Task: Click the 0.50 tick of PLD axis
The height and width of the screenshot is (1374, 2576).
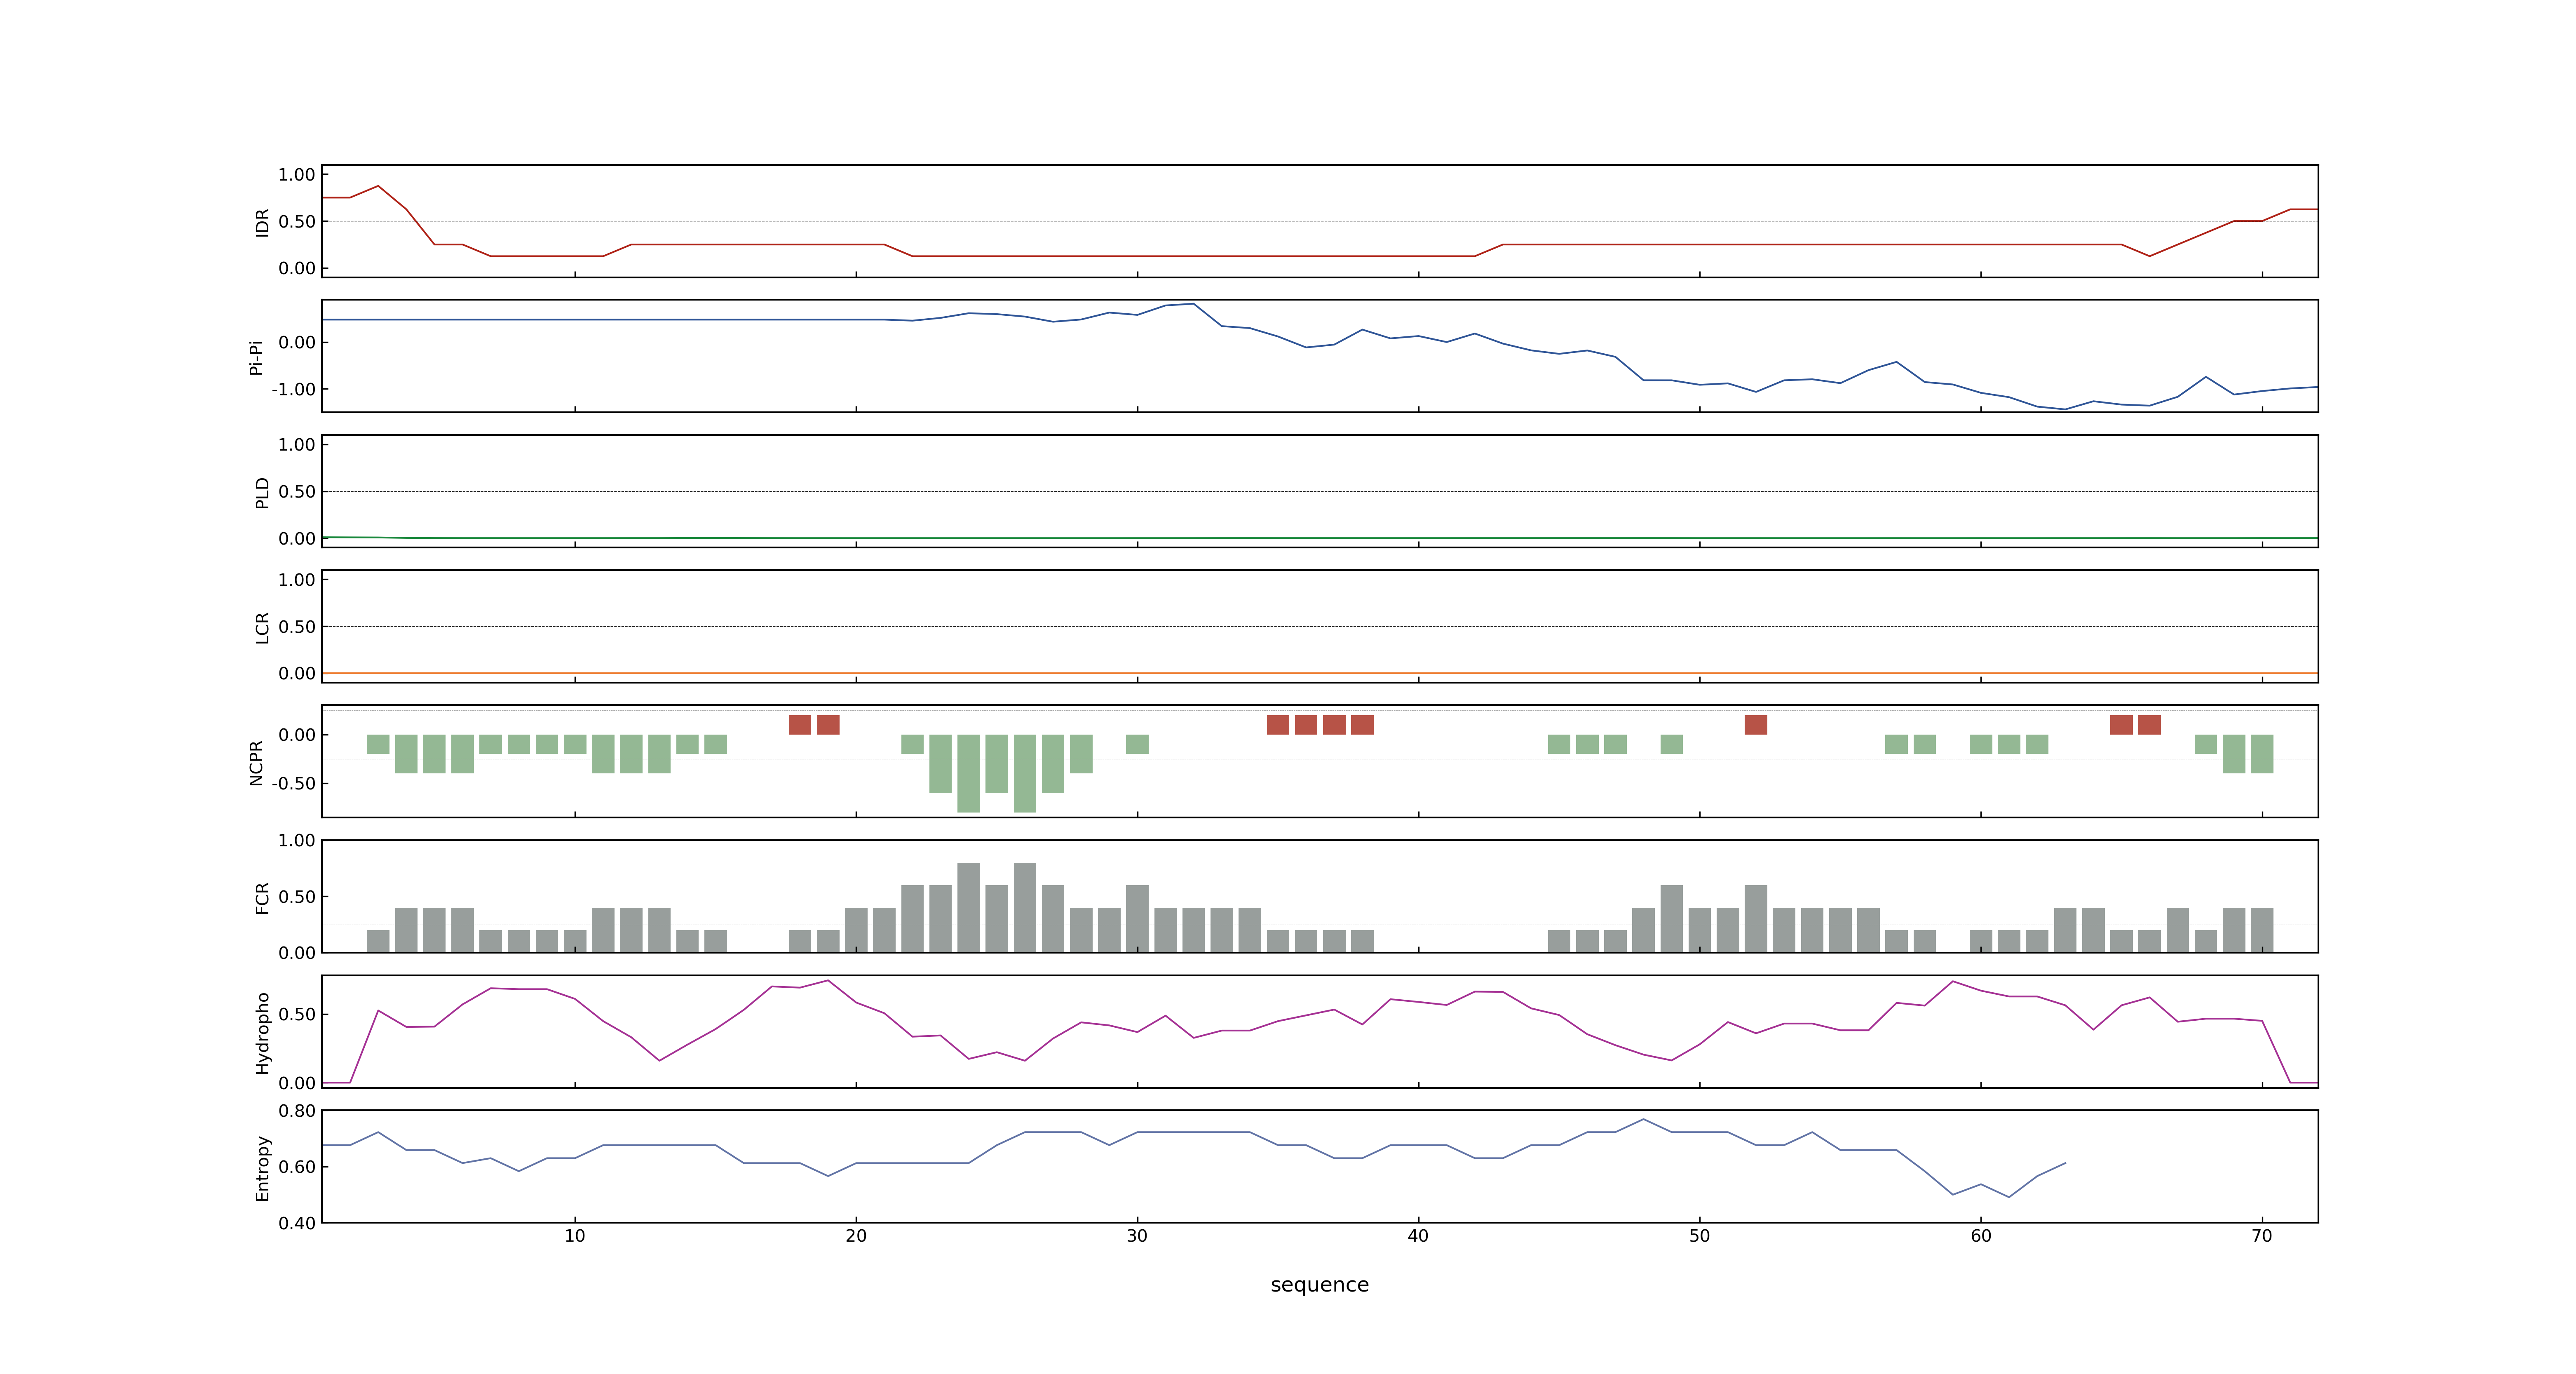Action: (297, 492)
